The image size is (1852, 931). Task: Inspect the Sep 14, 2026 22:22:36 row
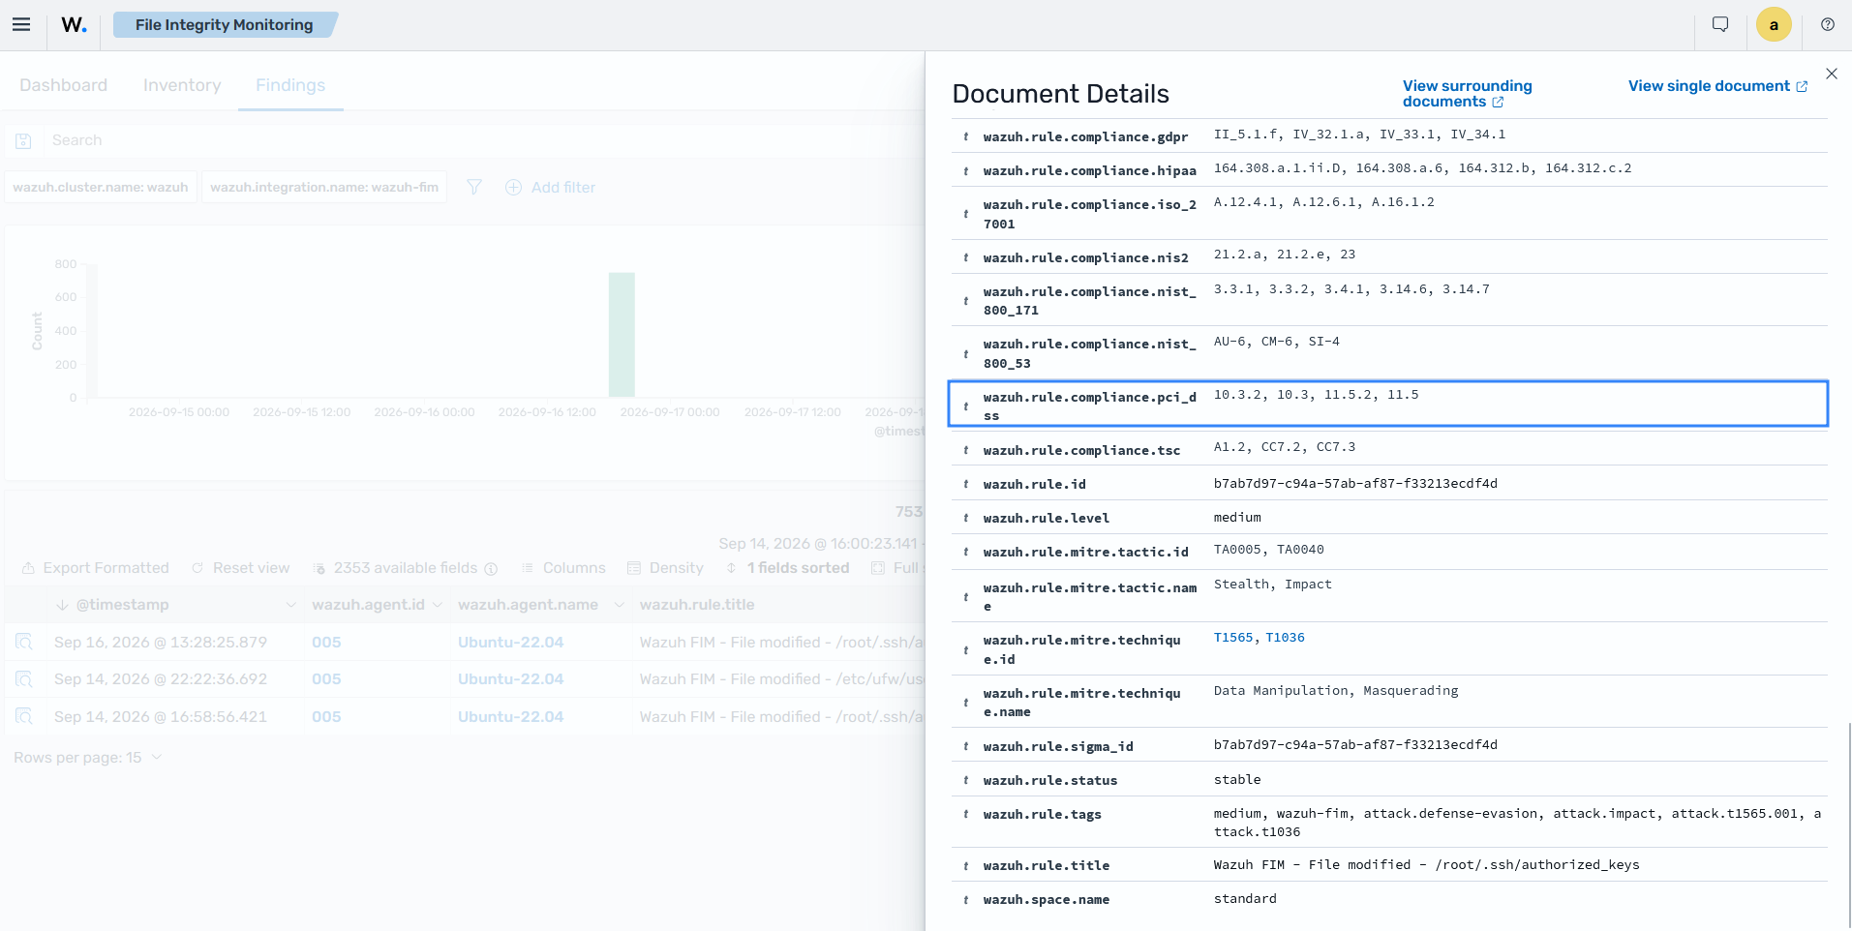[x=24, y=678]
